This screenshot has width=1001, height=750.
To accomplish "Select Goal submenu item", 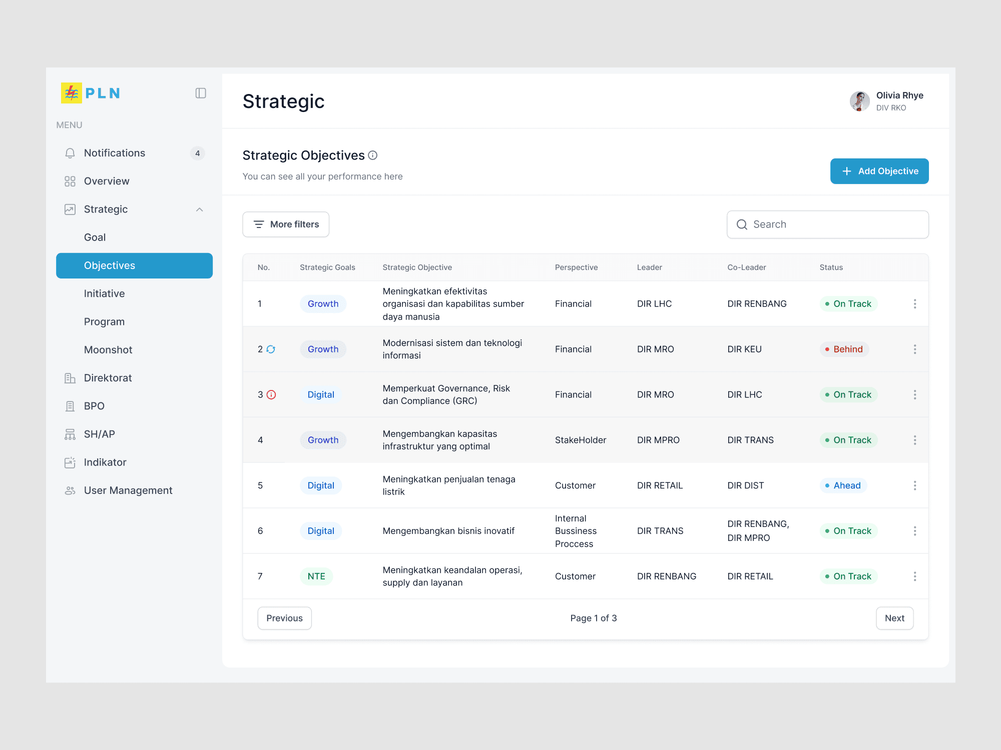I will click(134, 237).
